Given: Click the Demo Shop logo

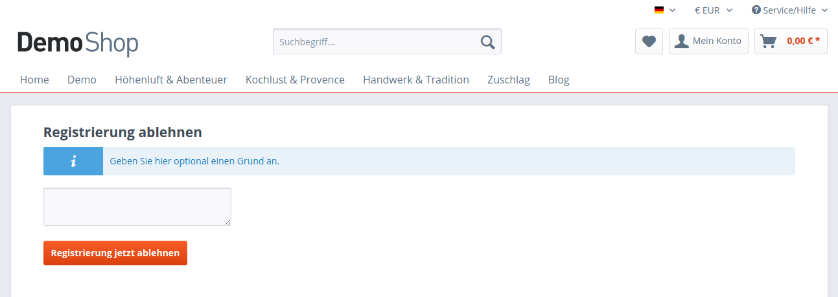Looking at the screenshot, I should pos(78,43).
